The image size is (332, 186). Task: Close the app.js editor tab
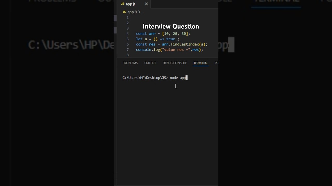click(146, 4)
